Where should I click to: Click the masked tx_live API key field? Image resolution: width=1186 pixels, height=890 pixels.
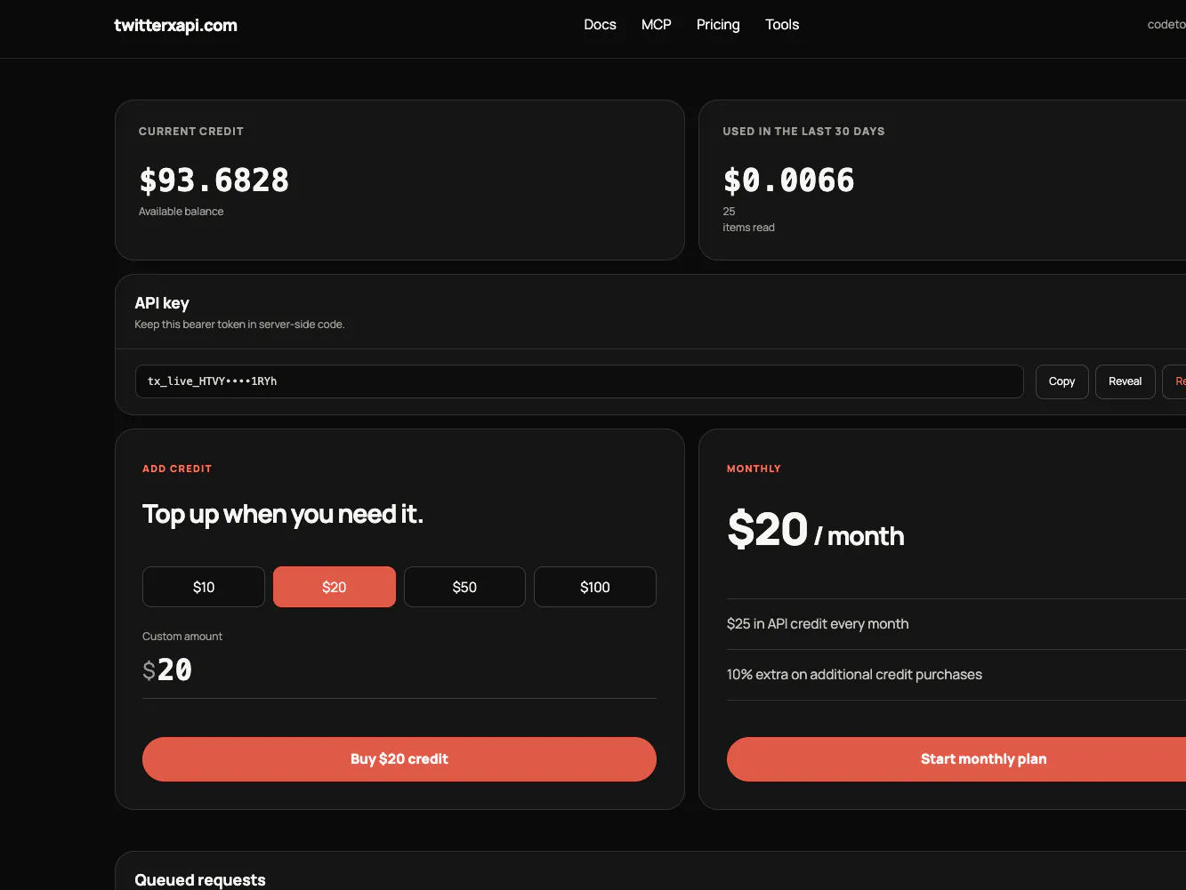pyautogui.click(x=579, y=381)
